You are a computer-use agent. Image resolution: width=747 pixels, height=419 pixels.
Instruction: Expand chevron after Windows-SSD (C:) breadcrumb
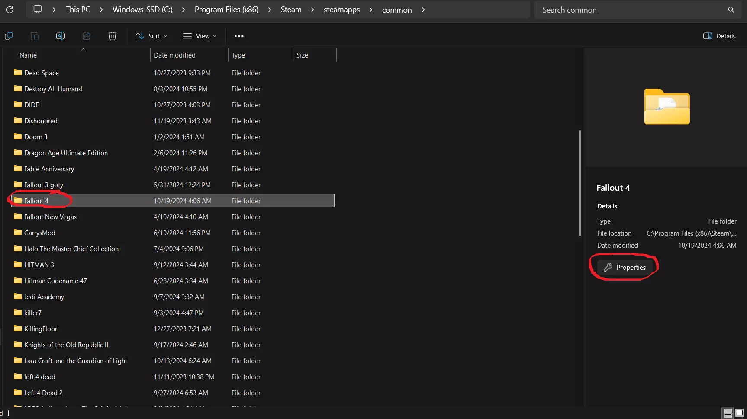click(x=184, y=10)
